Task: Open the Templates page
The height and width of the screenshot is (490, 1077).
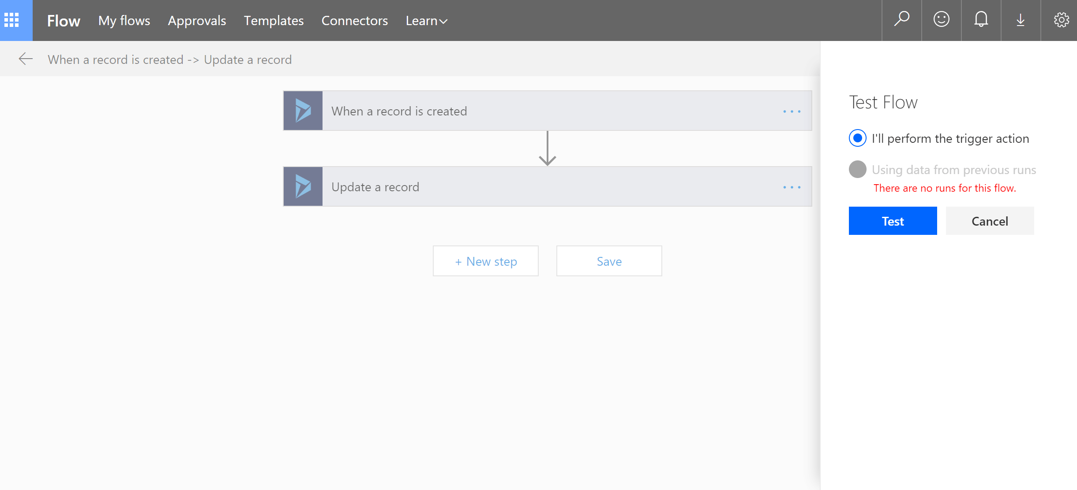Action: [274, 21]
